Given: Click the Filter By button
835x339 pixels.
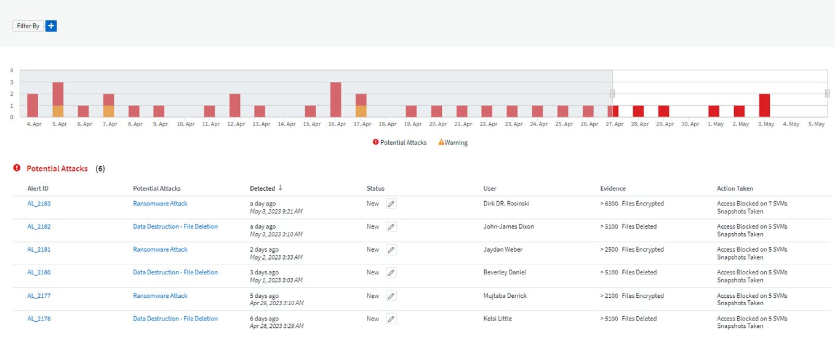Looking at the screenshot, I should pos(28,26).
